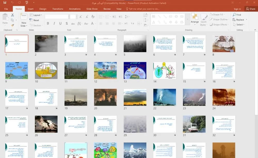Open Character Spacing AV icon
This screenshot has width=258, height=158.
[x=79, y=23]
